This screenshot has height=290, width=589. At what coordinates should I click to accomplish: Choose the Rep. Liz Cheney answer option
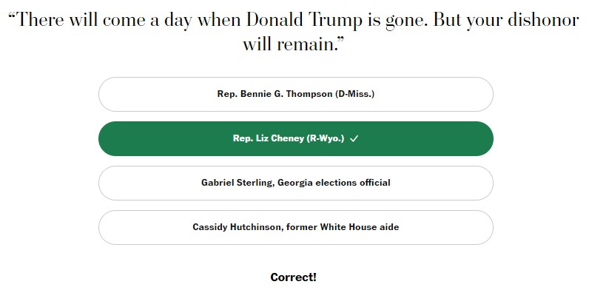tap(296, 138)
